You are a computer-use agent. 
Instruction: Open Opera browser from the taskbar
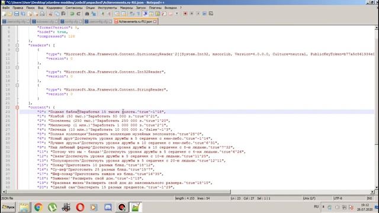(x=80, y=207)
